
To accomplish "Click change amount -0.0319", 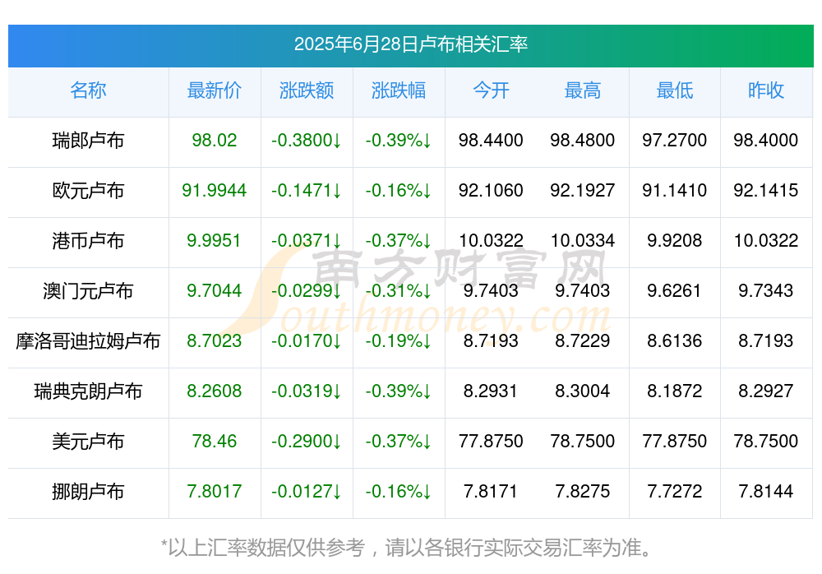I will coord(307,391).
